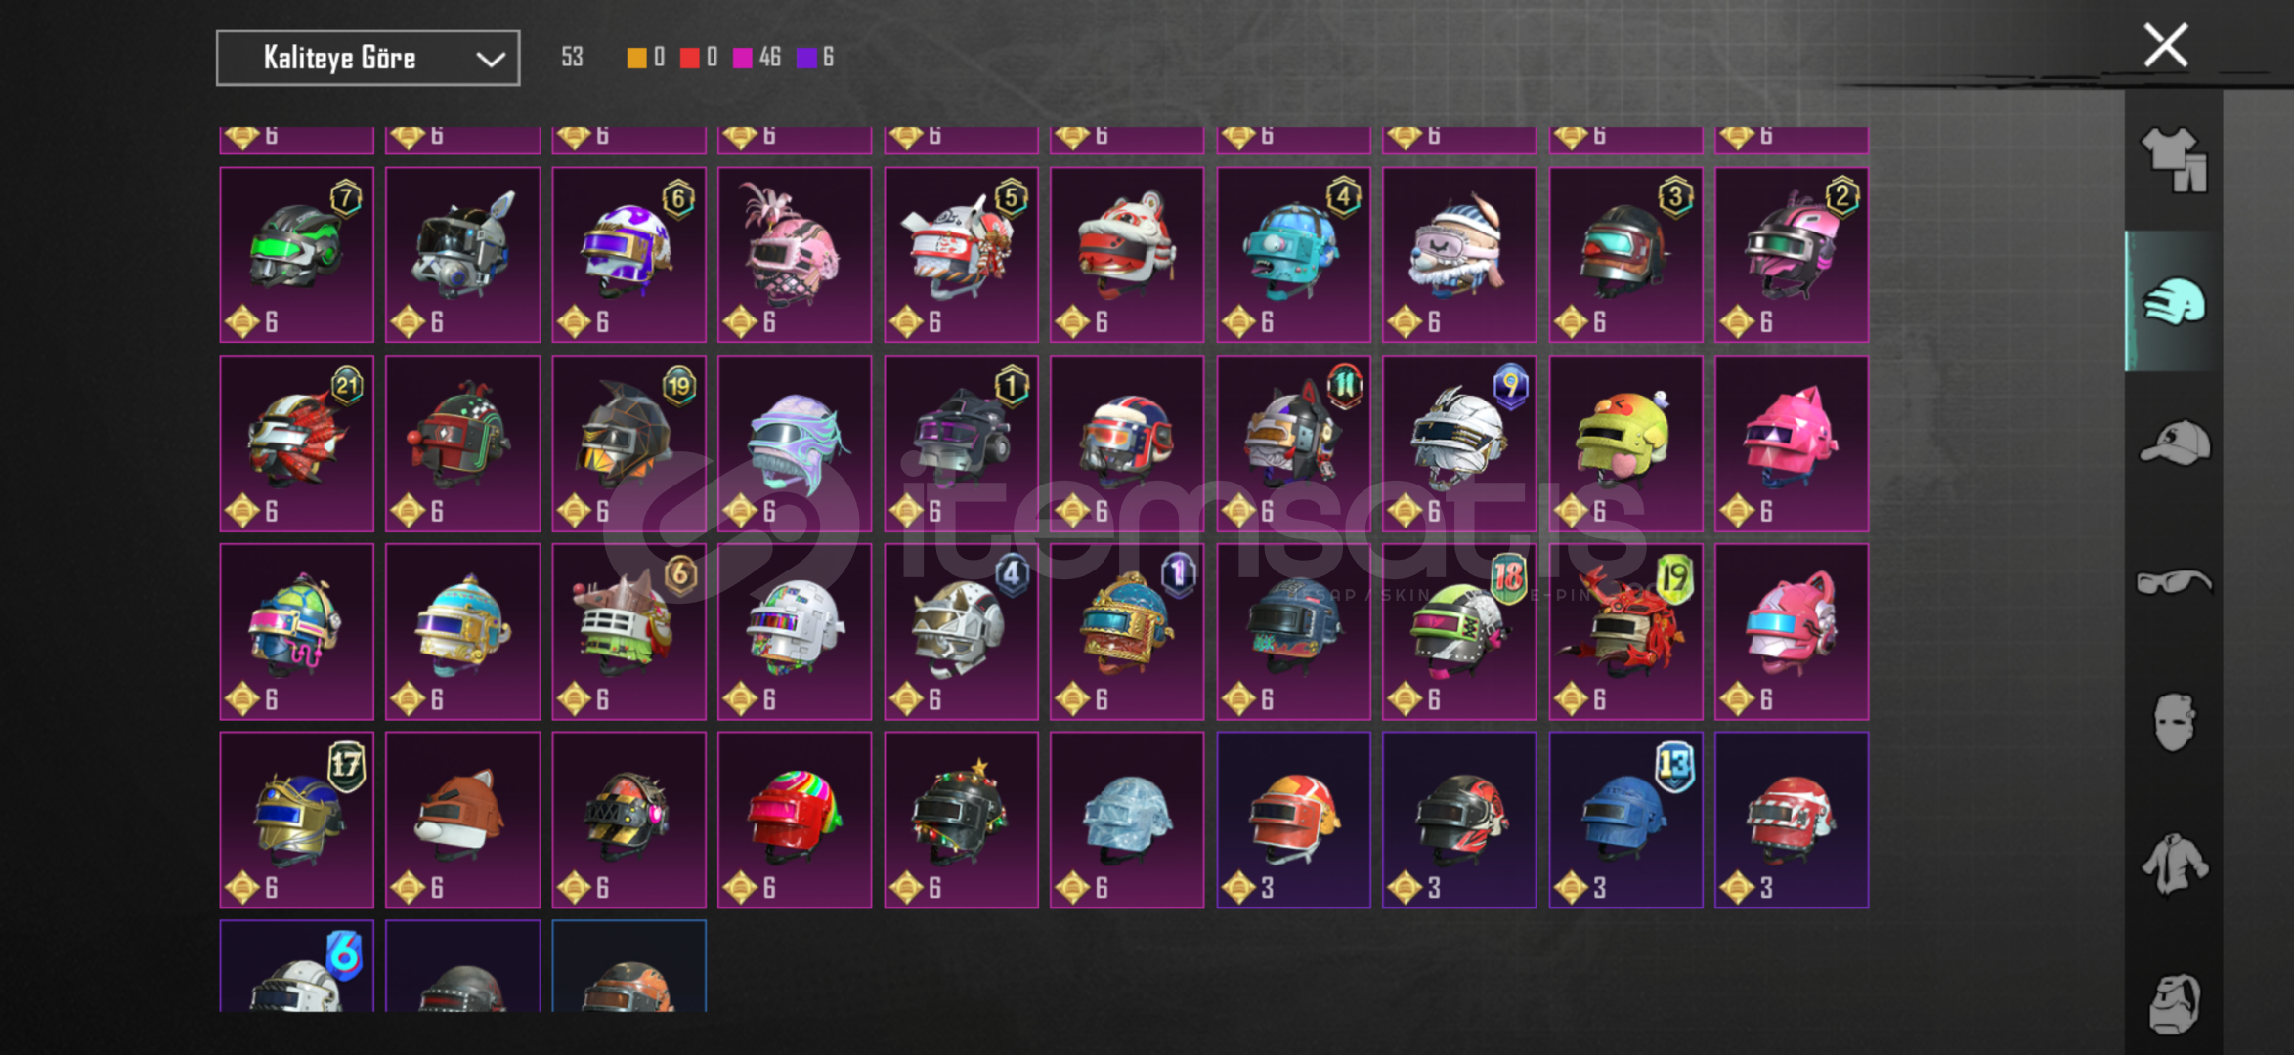
Task: Filter by red quality swatch
Action: click(689, 58)
